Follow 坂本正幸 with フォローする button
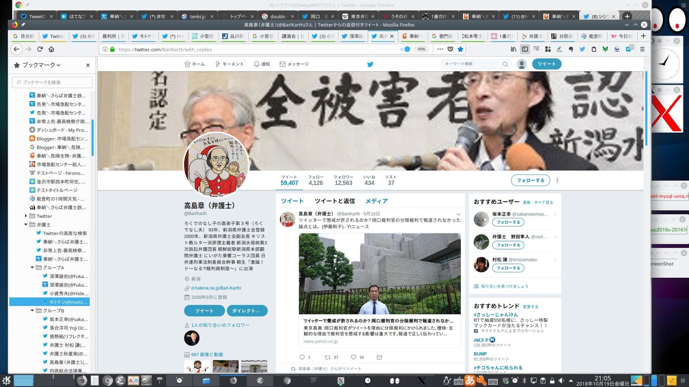The width and height of the screenshot is (689, 387). click(x=508, y=222)
